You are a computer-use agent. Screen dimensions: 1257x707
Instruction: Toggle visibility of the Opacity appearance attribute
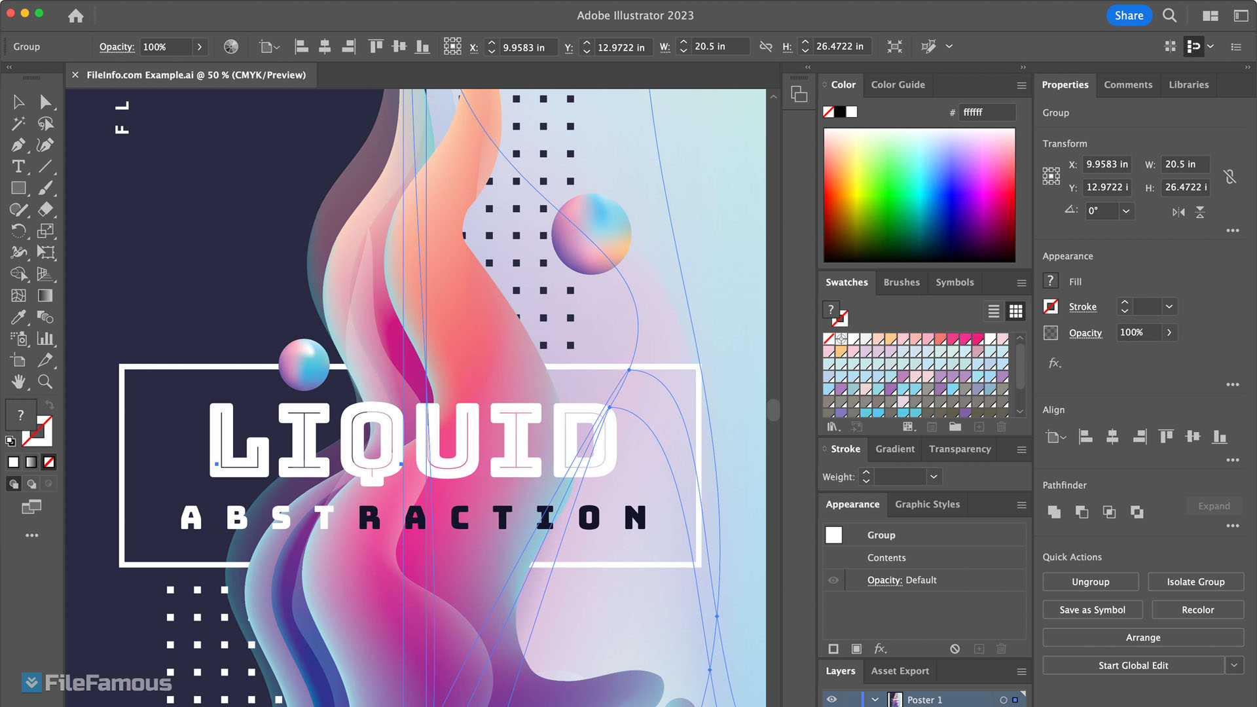pos(833,580)
